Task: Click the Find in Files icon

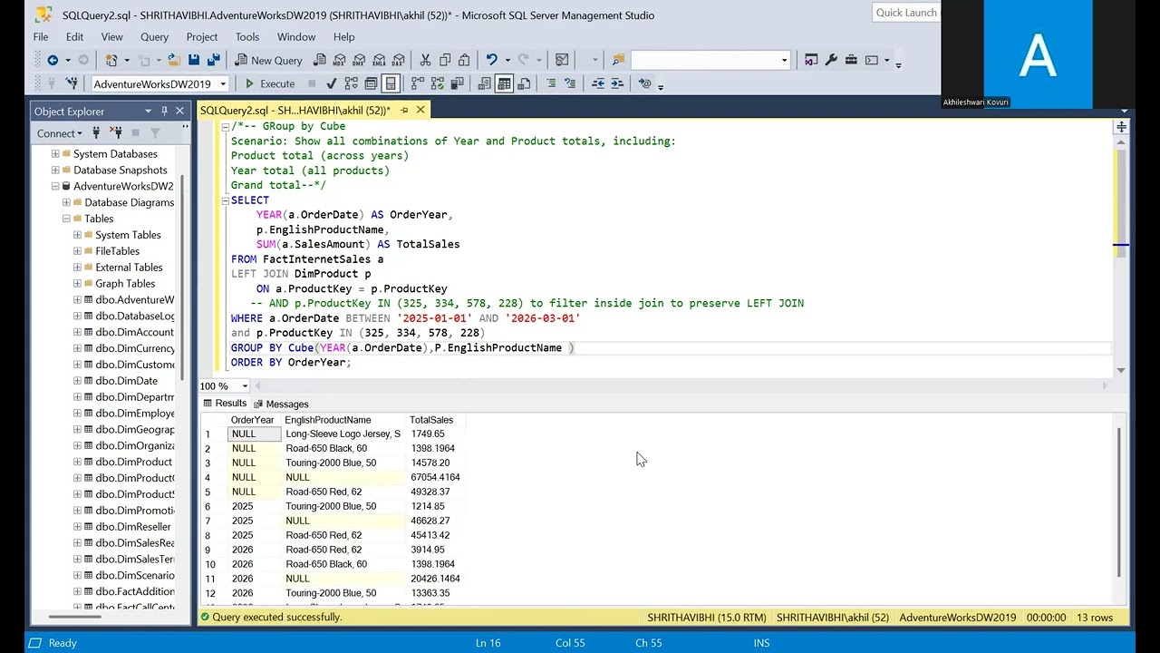Action: (618, 60)
